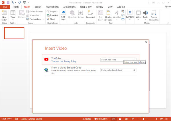Switch to the TRANSITIONS tab
This screenshot has width=171, height=121.
(52, 7)
